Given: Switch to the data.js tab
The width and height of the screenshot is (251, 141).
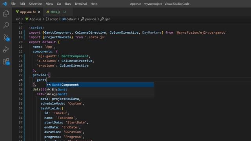Looking at the screenshot, I should click(x=56, y=12).
